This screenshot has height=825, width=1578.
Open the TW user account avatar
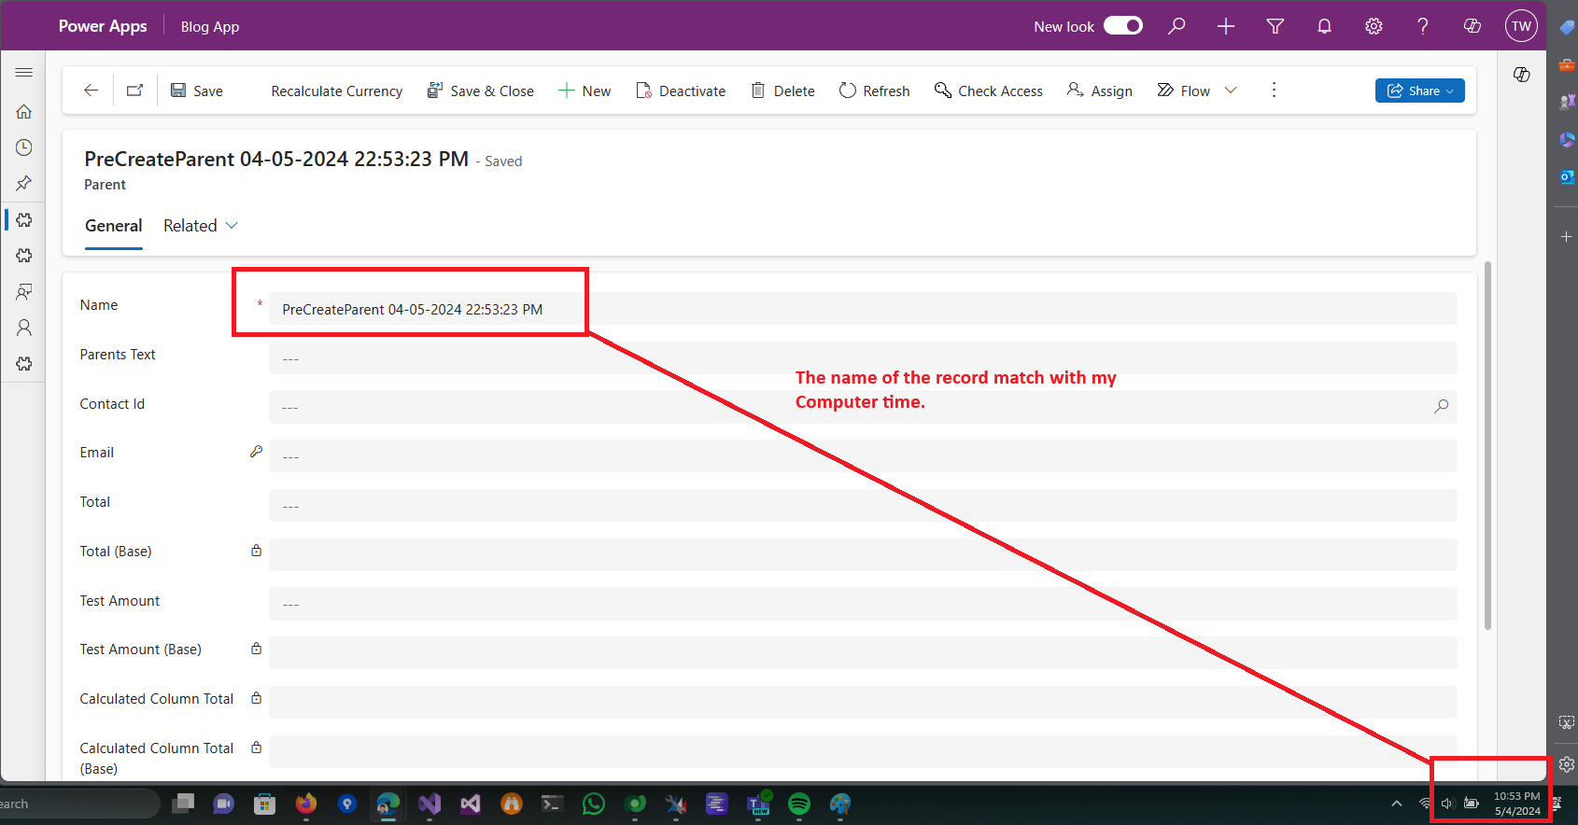pyautogui.click(x=1521, y=26)
